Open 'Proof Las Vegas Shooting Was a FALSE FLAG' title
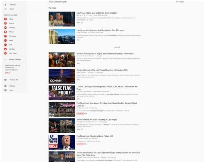 107,88
